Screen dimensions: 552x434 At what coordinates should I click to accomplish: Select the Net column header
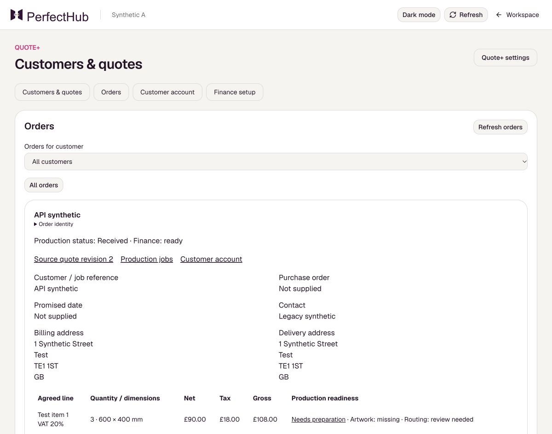pos(190,398)
